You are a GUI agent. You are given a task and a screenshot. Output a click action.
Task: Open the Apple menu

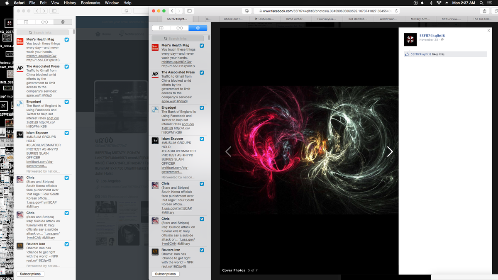(x=7, y=3)
